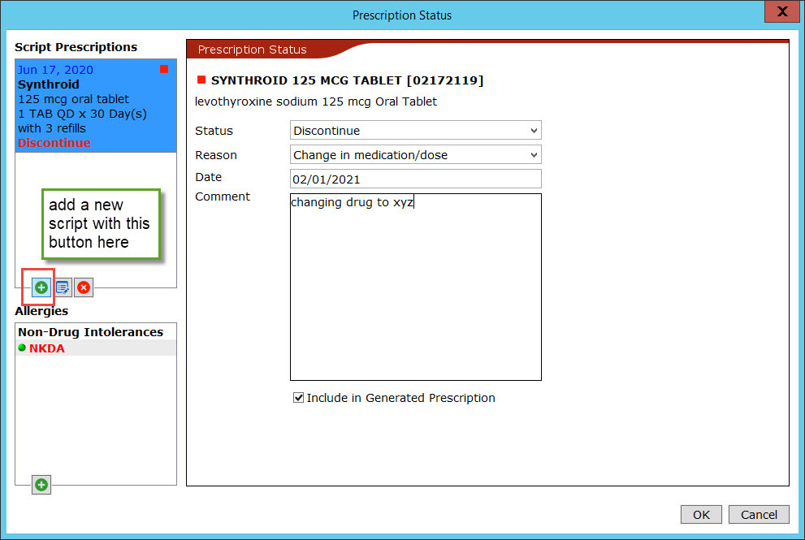This screenshot has height=540, width=805.
Task: Click inside the Comment text box
Action: point(415,292)
